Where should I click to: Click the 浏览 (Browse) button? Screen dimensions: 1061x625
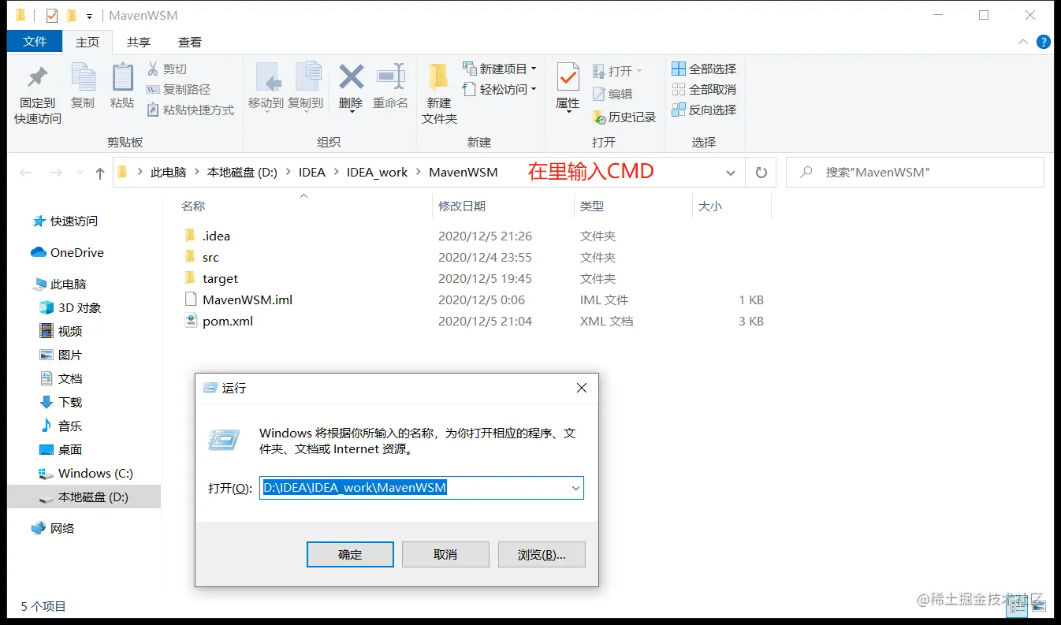pos(541,554)
